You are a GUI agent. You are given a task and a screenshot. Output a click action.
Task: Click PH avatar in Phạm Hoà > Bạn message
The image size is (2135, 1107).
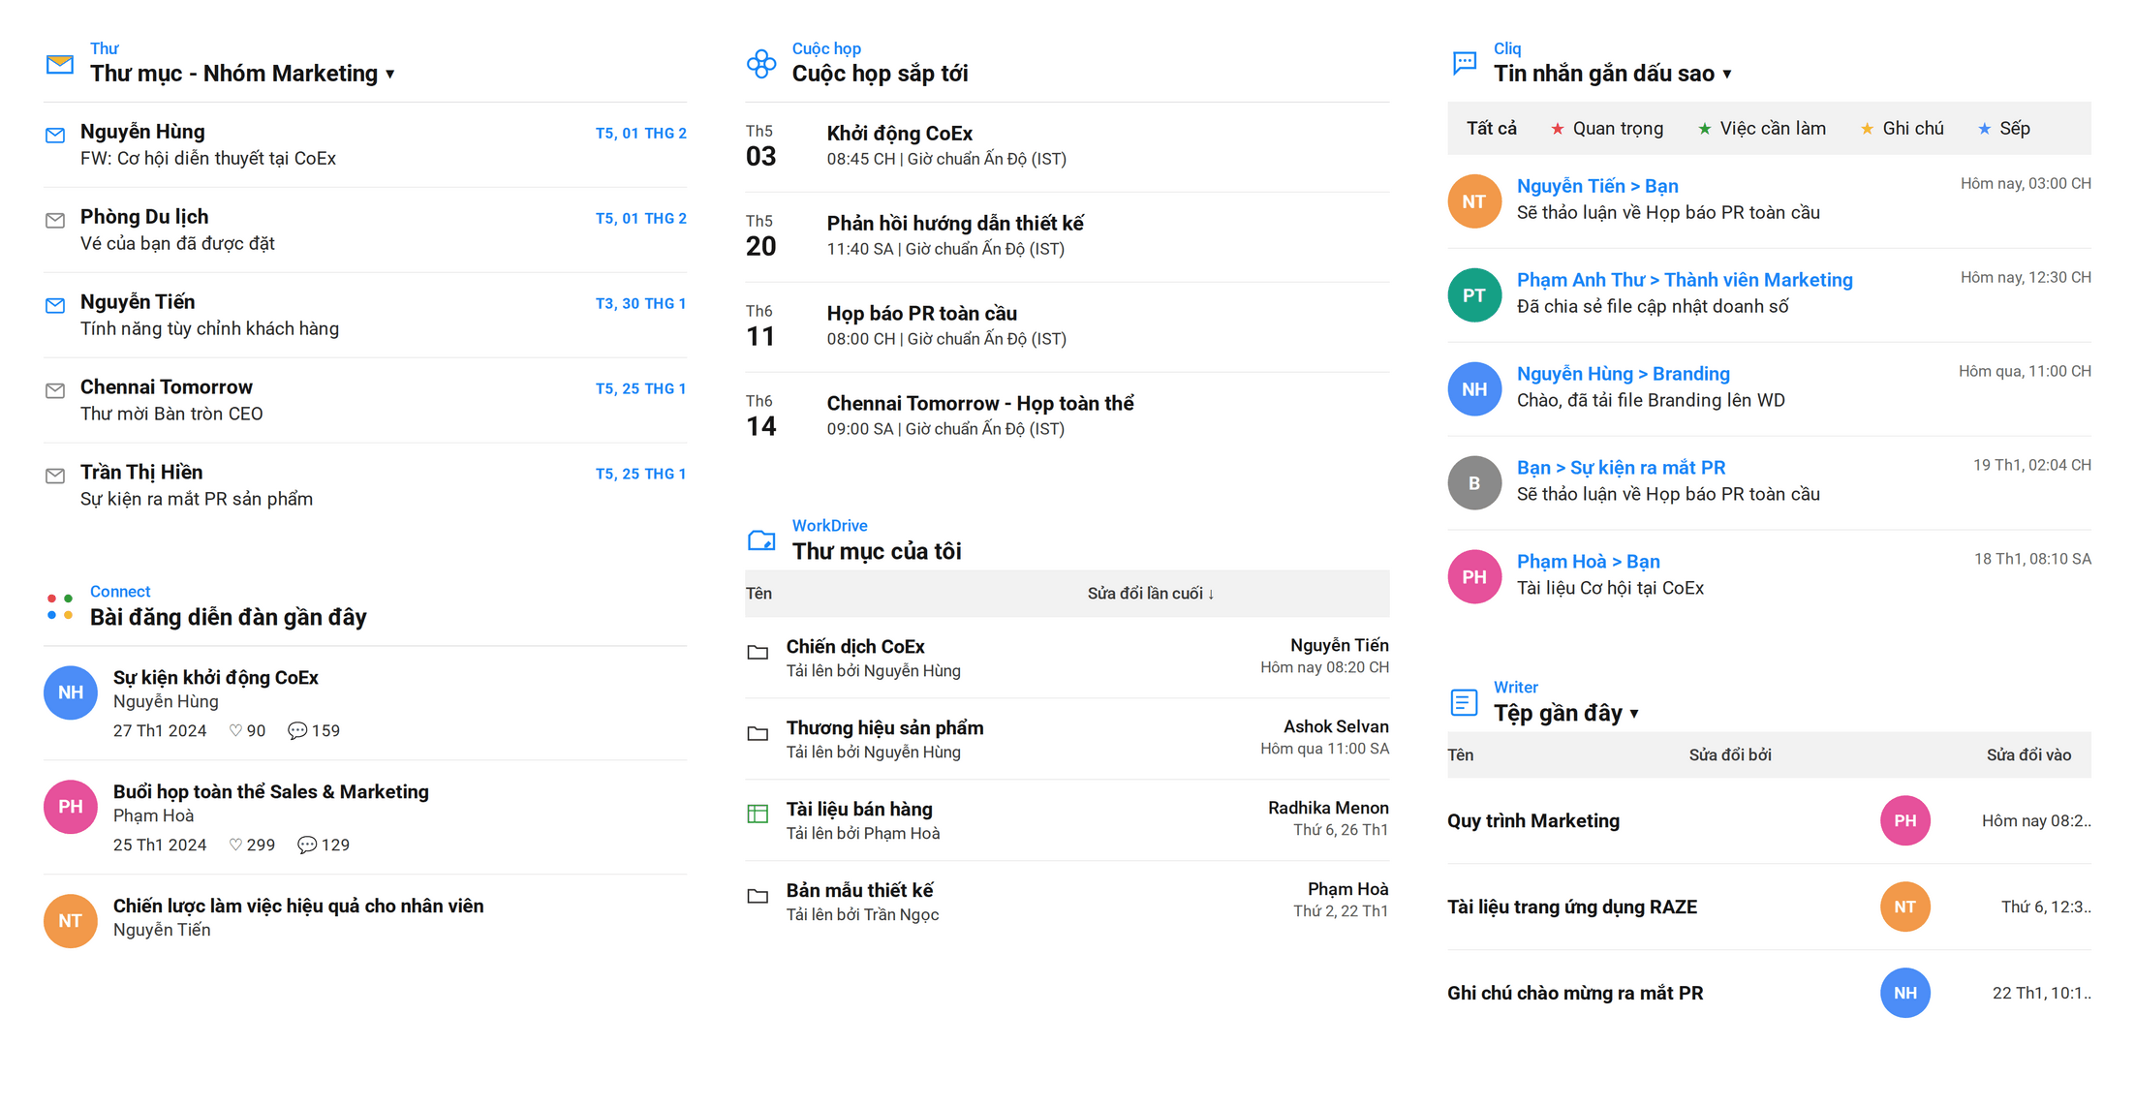pos(1474,577)
